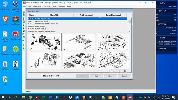Select the outer panels illustration thumbnail
This screenshot has width=178, height=100.
[113, 60]
